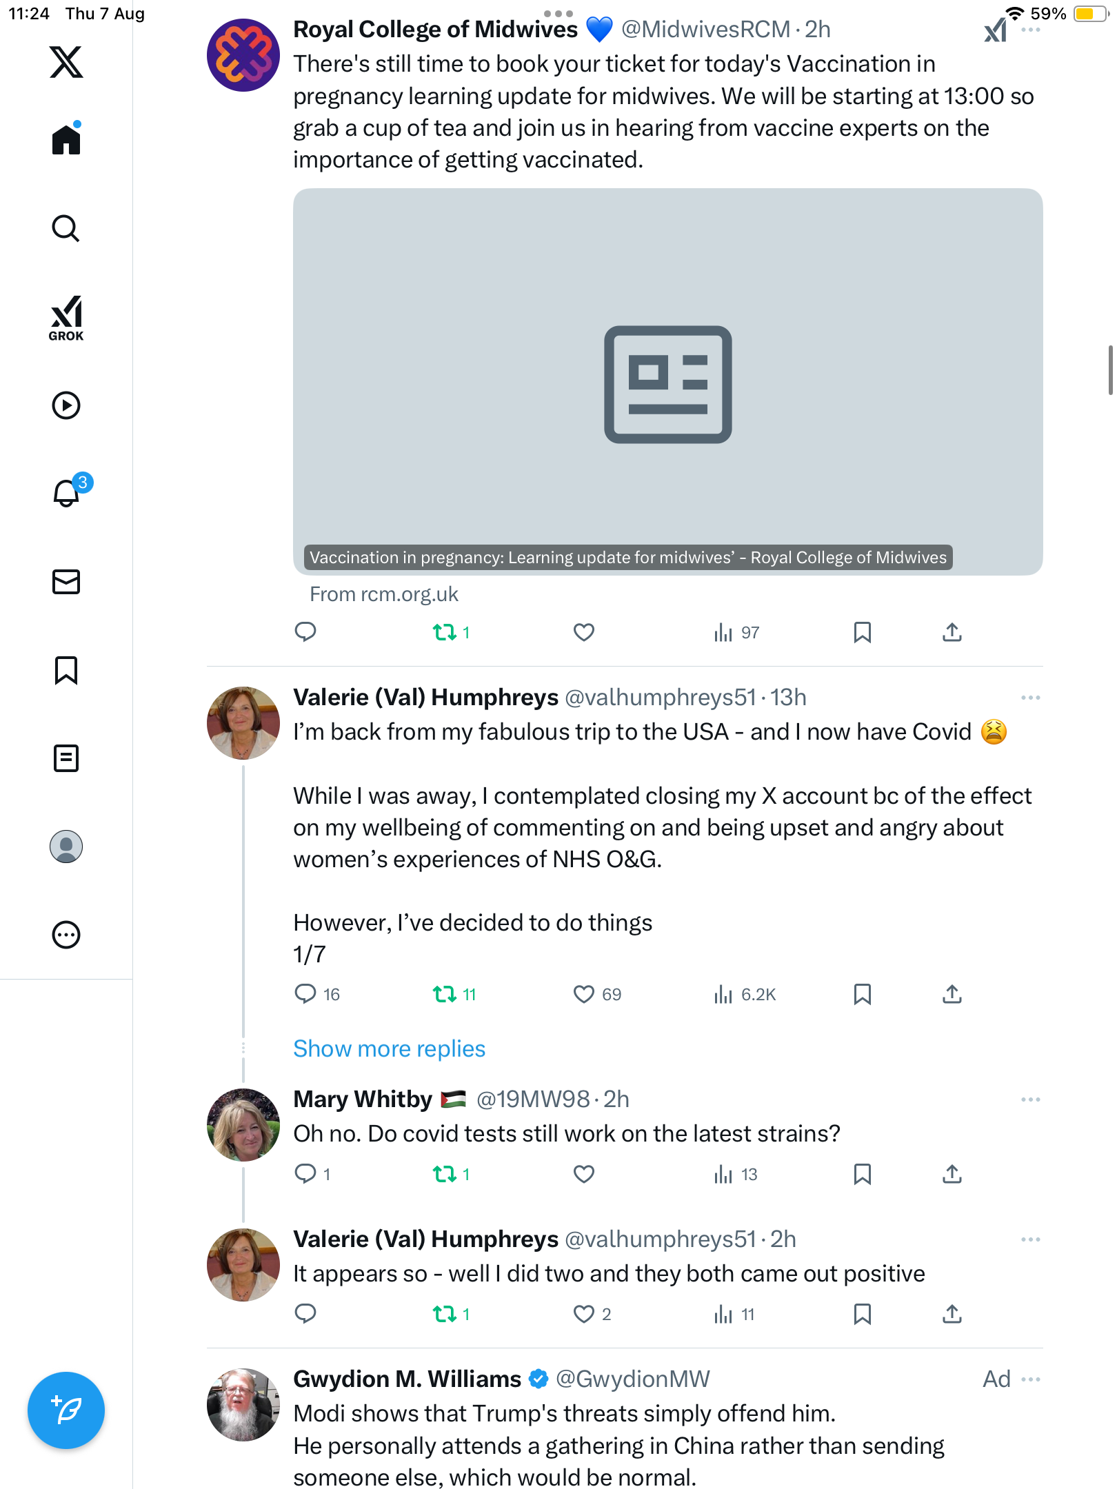
Task: Like Valerie Humphreys' 1/7 thread post
Action: pos(584,994)
